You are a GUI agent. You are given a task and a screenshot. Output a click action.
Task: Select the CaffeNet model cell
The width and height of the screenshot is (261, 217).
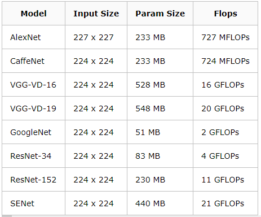tap(34, 61)
